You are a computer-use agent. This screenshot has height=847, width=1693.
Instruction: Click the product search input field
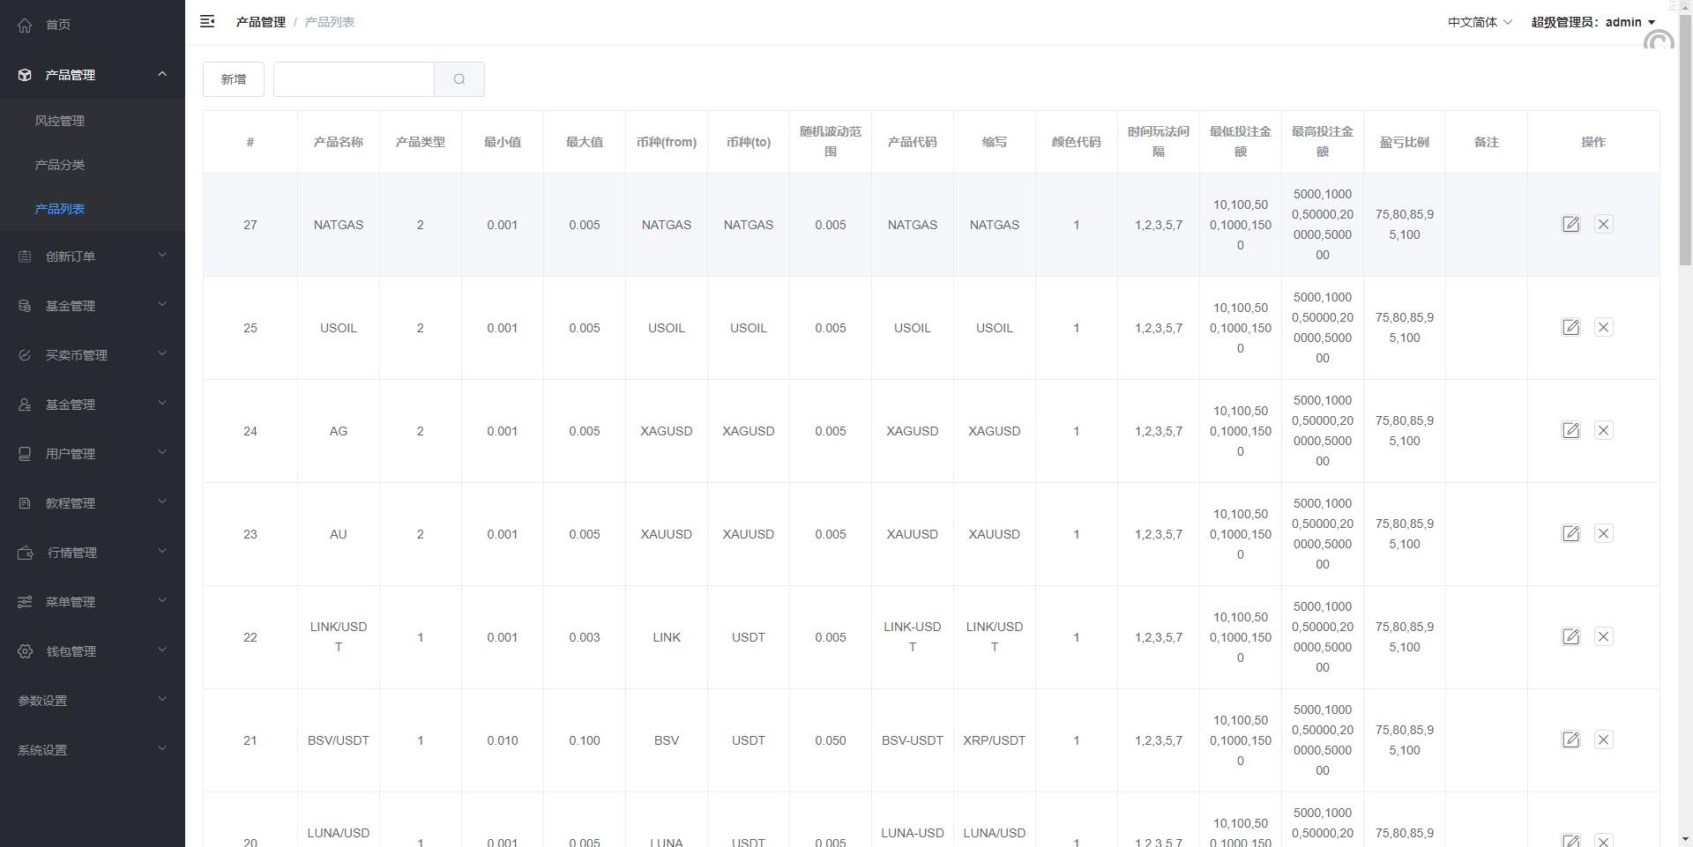pos(354,79)
